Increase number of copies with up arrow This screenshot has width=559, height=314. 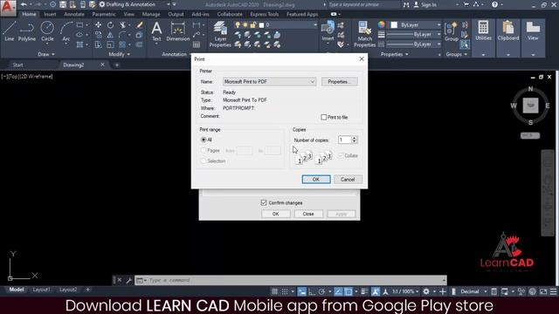click(x=355, y=138)
